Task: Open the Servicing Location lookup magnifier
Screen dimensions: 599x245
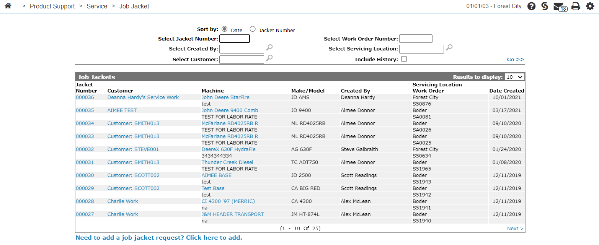Action: 449,48
